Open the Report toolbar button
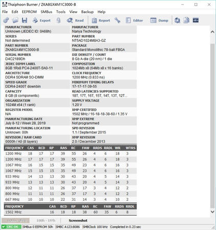 pos(101,20)
